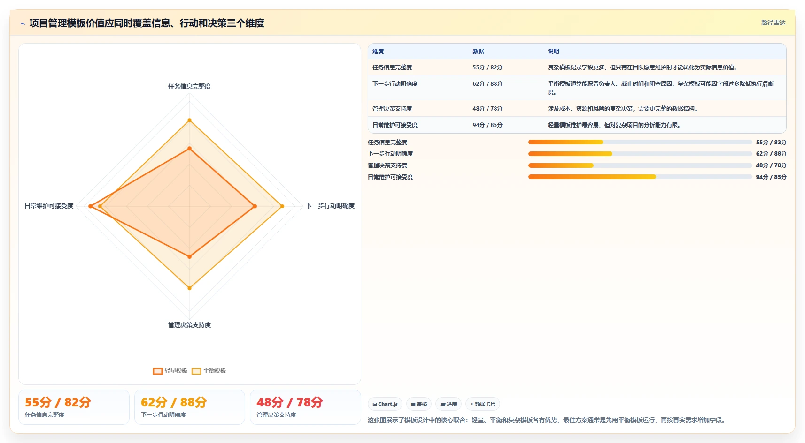This screenshot has width=805, height=443.
Task: Click 平衡模板 data point on 日常维护可接受度 axis
Action: point(100,206)
